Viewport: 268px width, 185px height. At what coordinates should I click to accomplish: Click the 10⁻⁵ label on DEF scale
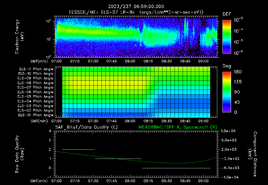pyautogui.click(x=238, y=42)
